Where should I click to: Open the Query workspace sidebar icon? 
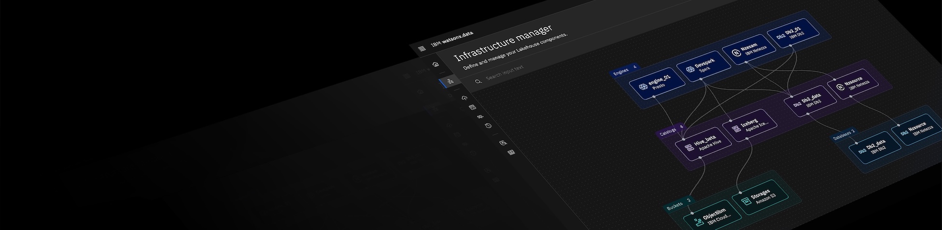pyautogui.click(x=473, y=107)
